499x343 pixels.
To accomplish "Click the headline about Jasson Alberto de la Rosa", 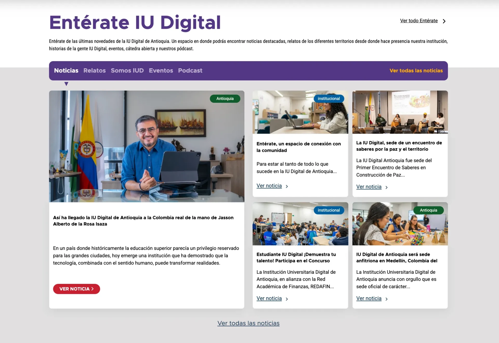I will tap(143, 221).
